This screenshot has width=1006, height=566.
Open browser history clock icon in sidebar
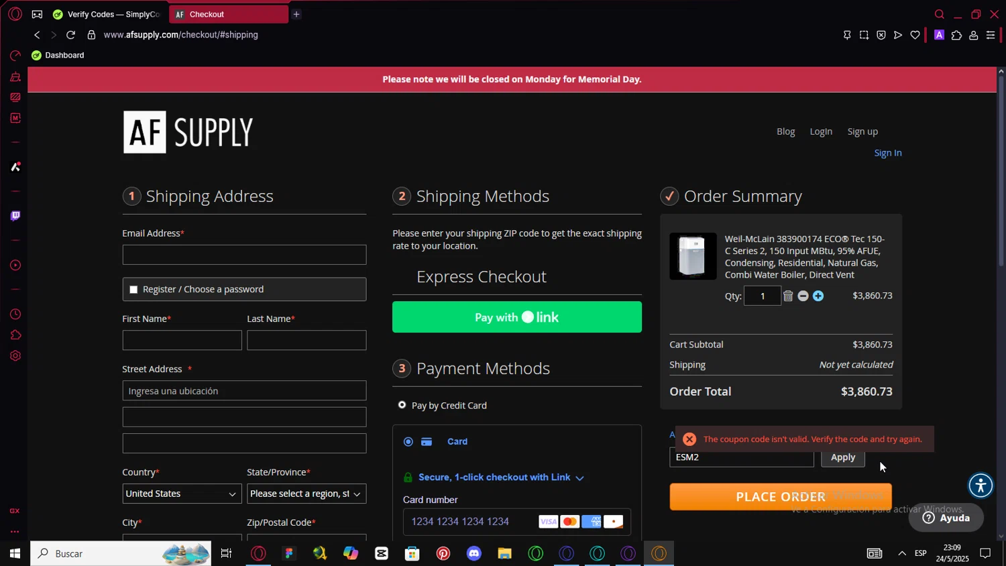click(15, 315)
